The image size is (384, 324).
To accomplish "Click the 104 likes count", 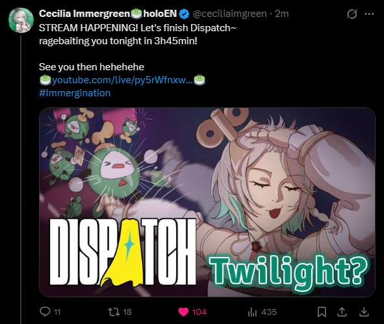I will coord(199,312).
